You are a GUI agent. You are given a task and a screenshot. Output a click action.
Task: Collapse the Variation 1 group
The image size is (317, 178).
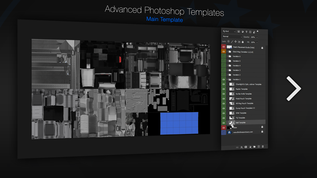(227, 80)
